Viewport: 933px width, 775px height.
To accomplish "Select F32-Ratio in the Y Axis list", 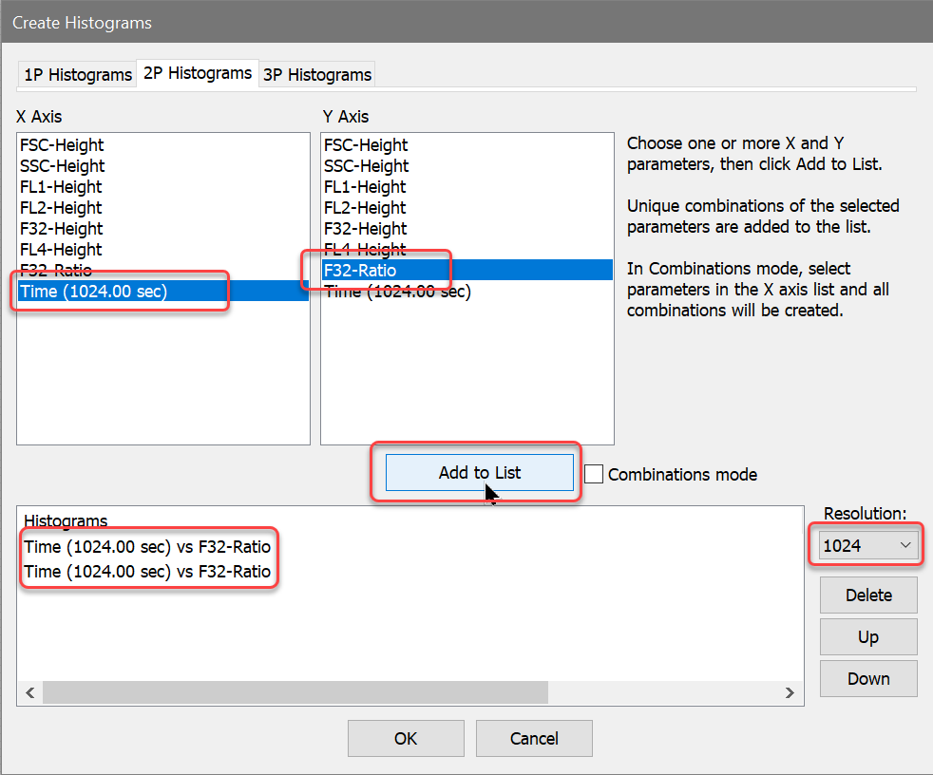I will 359,271.
